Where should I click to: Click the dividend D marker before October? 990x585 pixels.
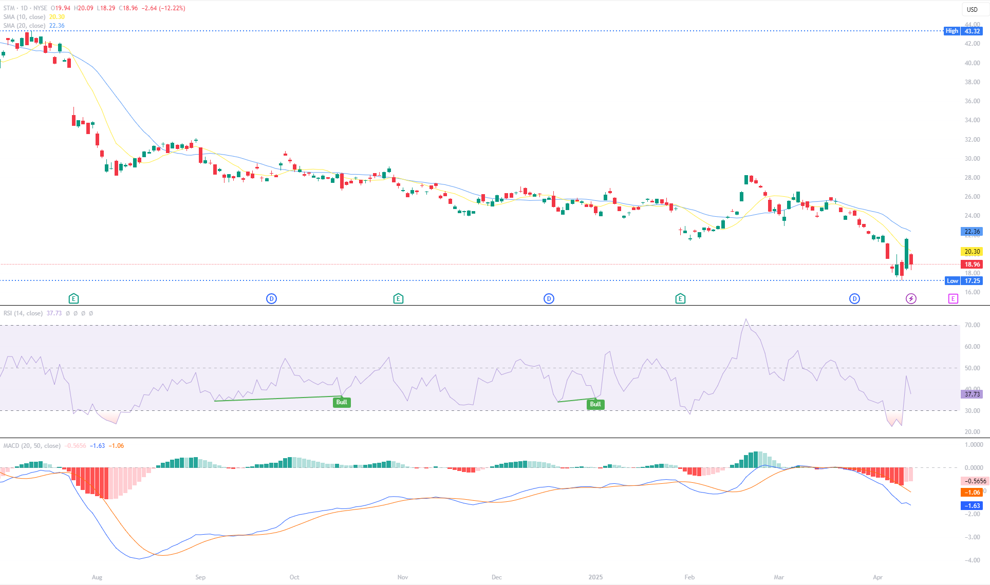click(x=271, y=298)
